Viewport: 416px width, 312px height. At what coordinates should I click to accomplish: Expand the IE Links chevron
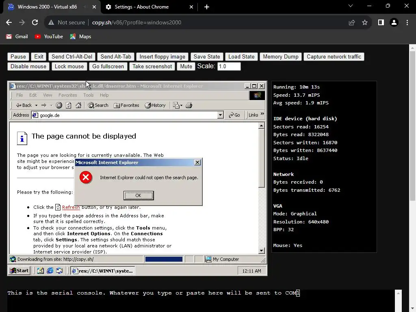coord(262,114)
